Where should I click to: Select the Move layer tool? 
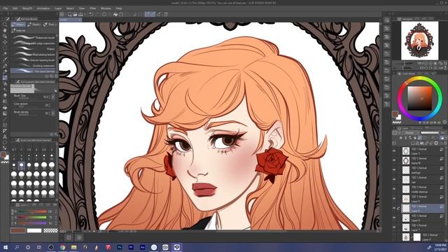[5, 42]
